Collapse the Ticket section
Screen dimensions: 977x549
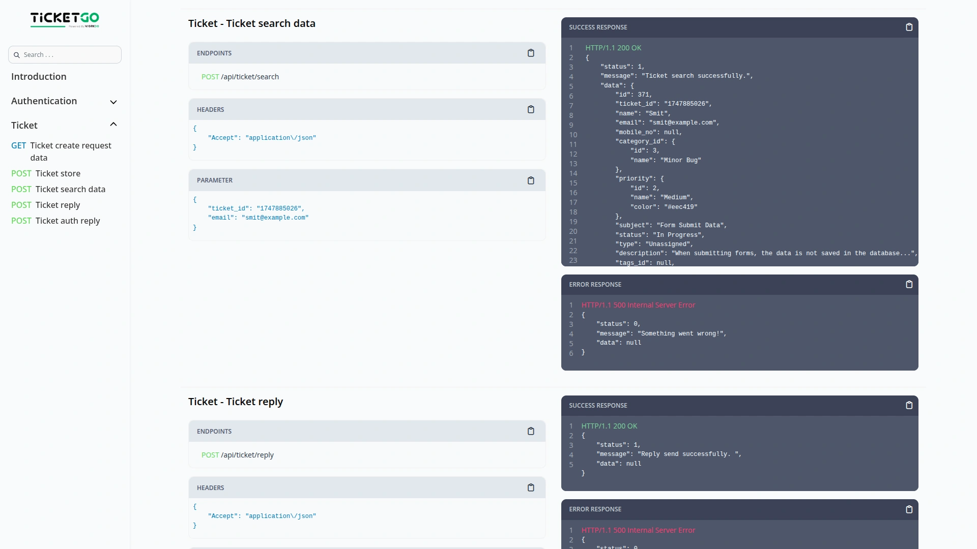click(x=113, y=124)
